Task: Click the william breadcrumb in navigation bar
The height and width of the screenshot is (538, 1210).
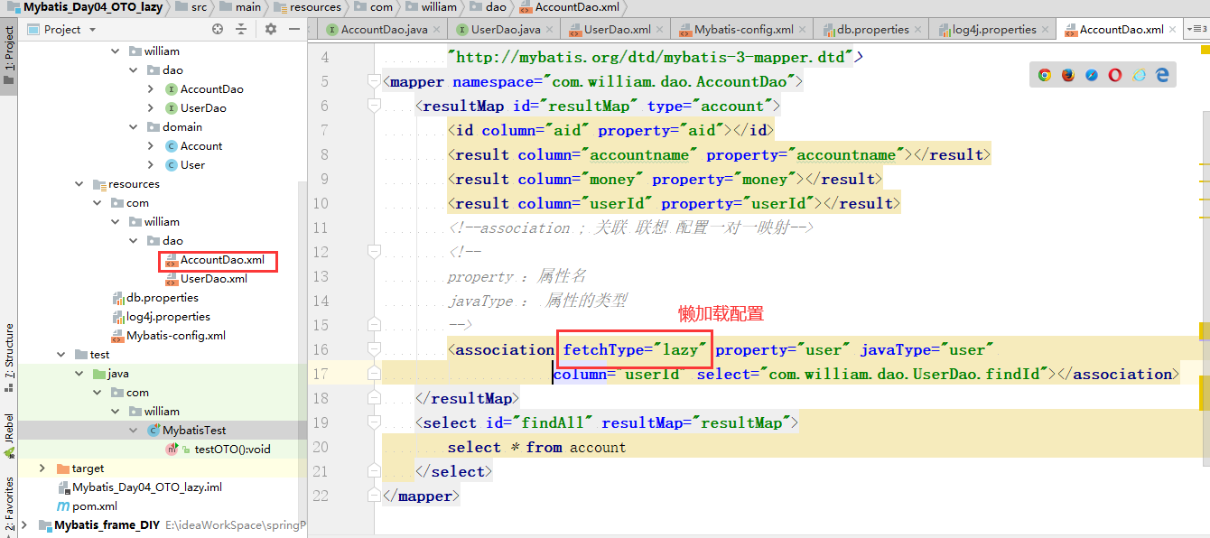Action: 430,7
